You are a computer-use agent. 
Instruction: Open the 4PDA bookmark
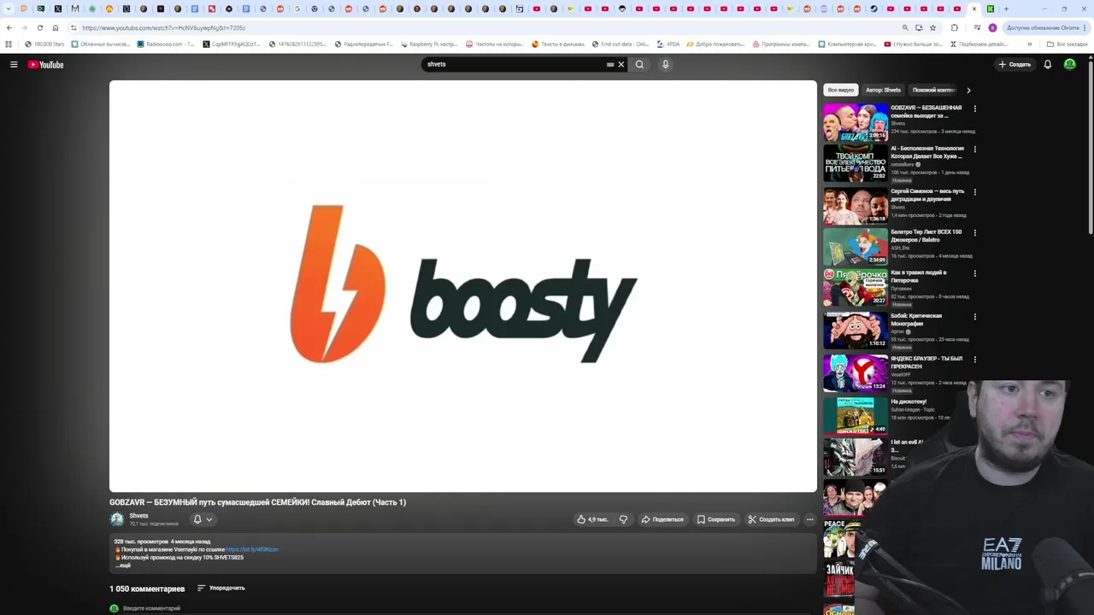(668, 44)
